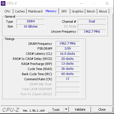Select the Mainboard tab
The image size is (114, 114).
[x=35, y=11]
